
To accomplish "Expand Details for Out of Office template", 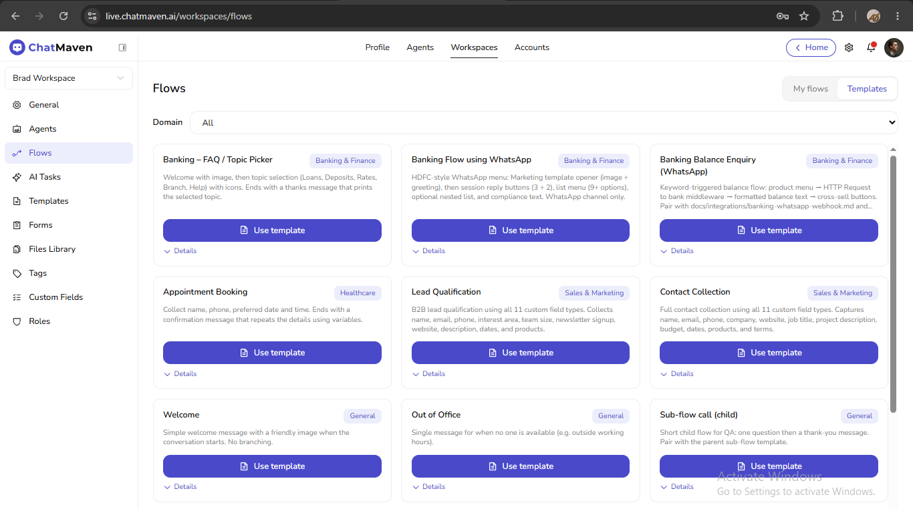I will click(428, 487).
